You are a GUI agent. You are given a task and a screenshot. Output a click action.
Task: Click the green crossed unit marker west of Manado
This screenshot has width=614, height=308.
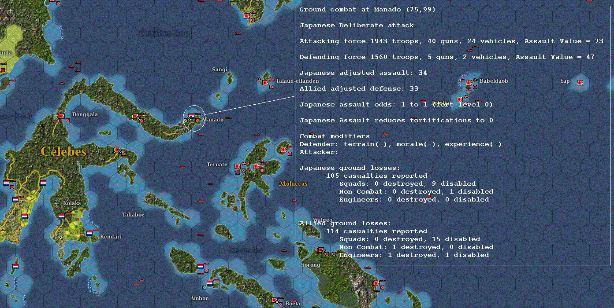pos(186,120)
